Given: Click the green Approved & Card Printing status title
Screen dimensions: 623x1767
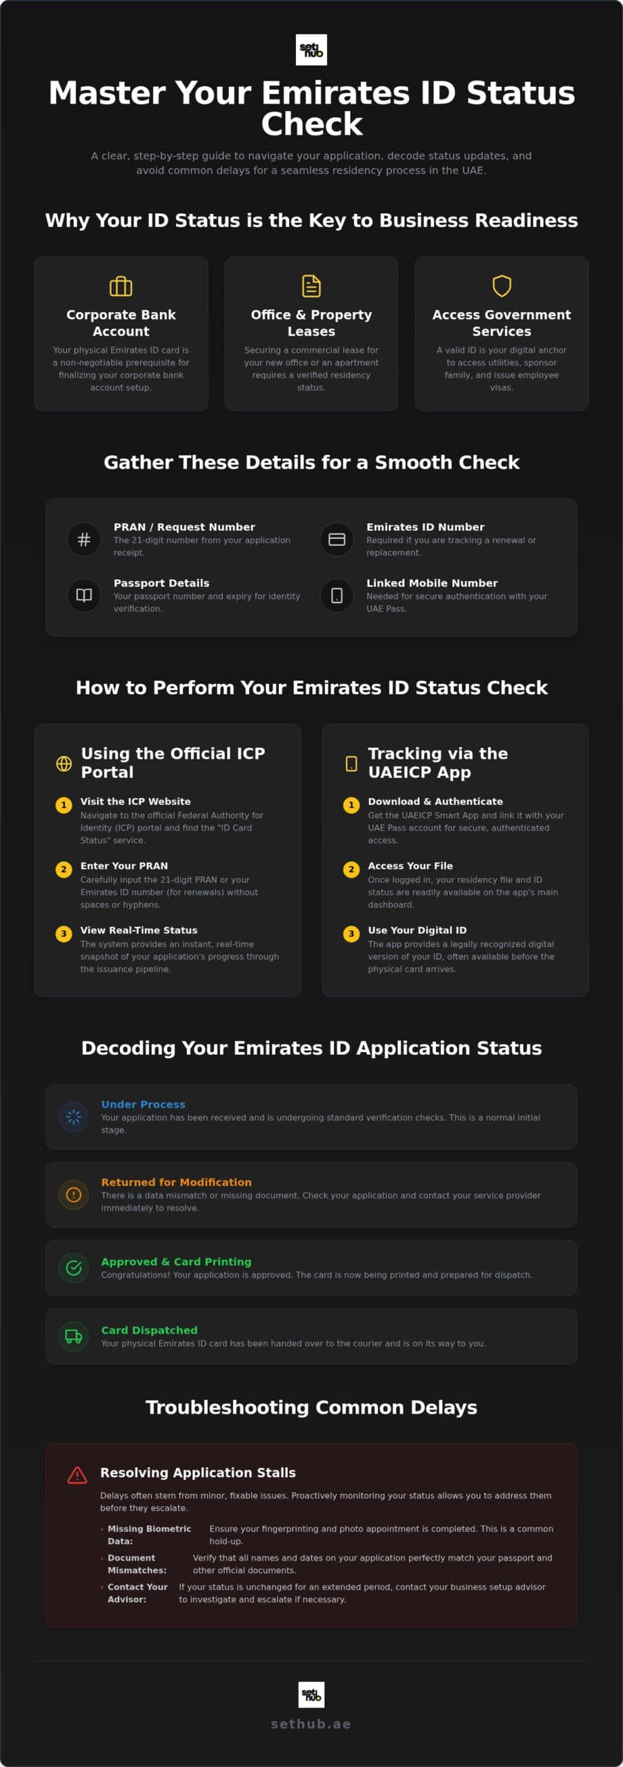Looking at the screenshot, I should pos(176,1262).
